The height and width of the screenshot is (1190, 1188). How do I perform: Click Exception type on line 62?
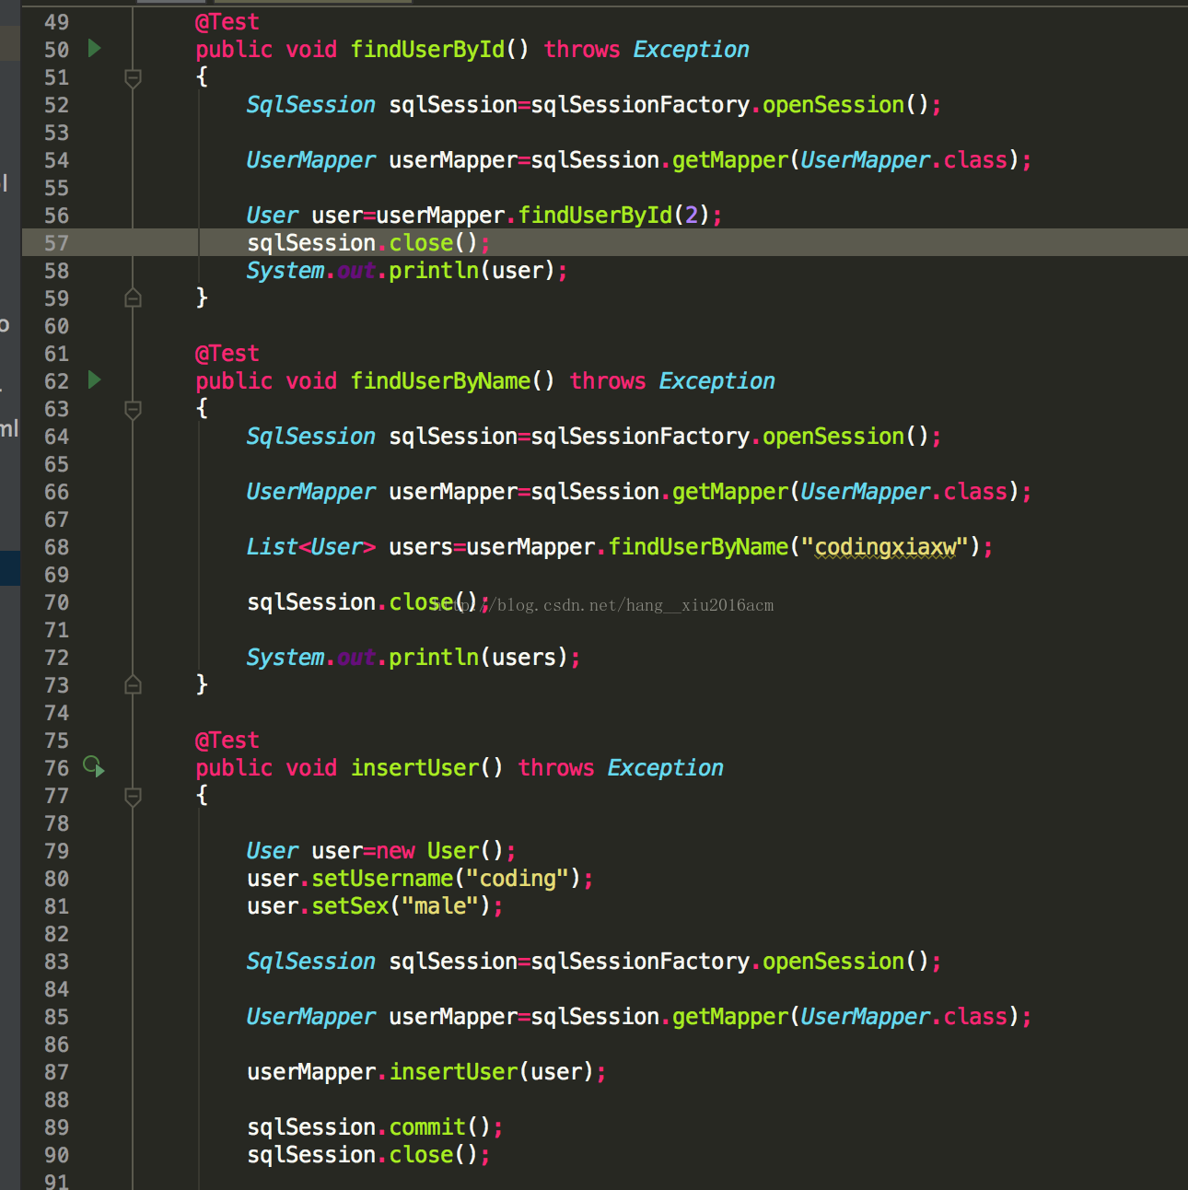click(x=717, y=381)
